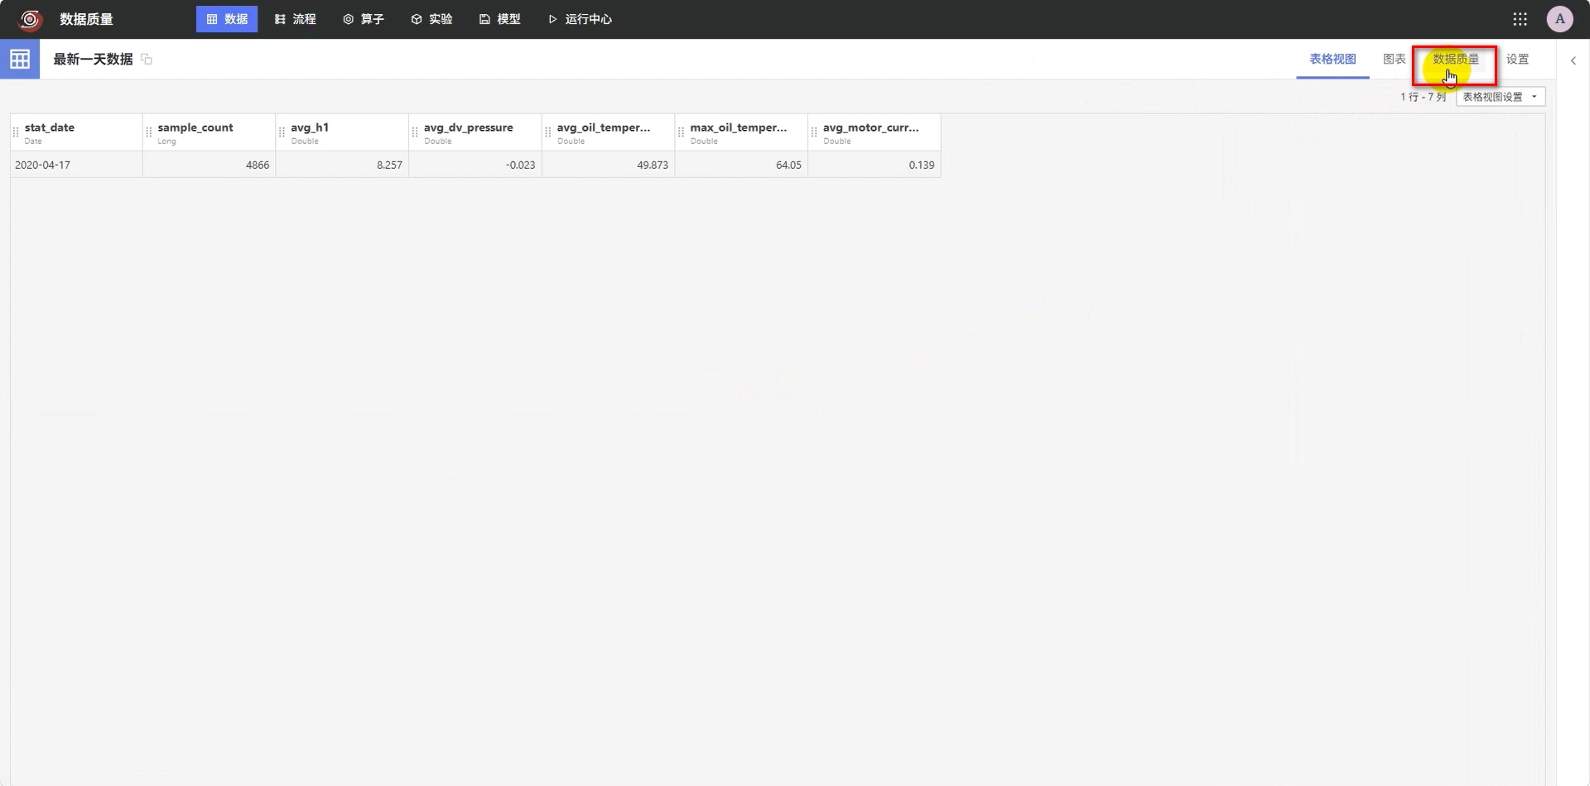Switch to 图表 tab
The width and height of the screenshot is (1590, 786).
point(1394,59)
